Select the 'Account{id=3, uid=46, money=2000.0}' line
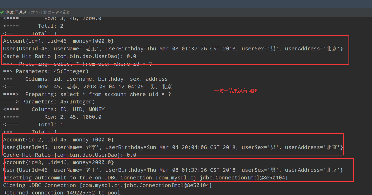 pos(59,162)
